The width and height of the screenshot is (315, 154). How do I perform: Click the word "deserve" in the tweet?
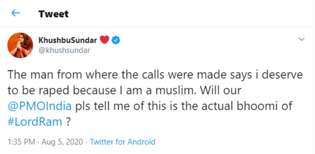pyautogui.click(x=281, y=75)
